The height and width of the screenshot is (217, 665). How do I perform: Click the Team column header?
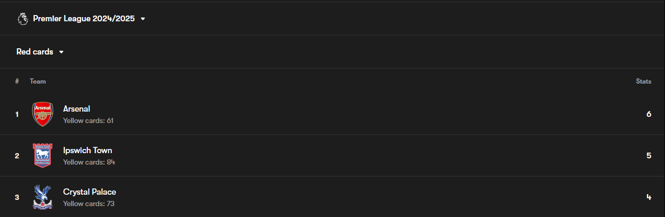coord(37,82)
